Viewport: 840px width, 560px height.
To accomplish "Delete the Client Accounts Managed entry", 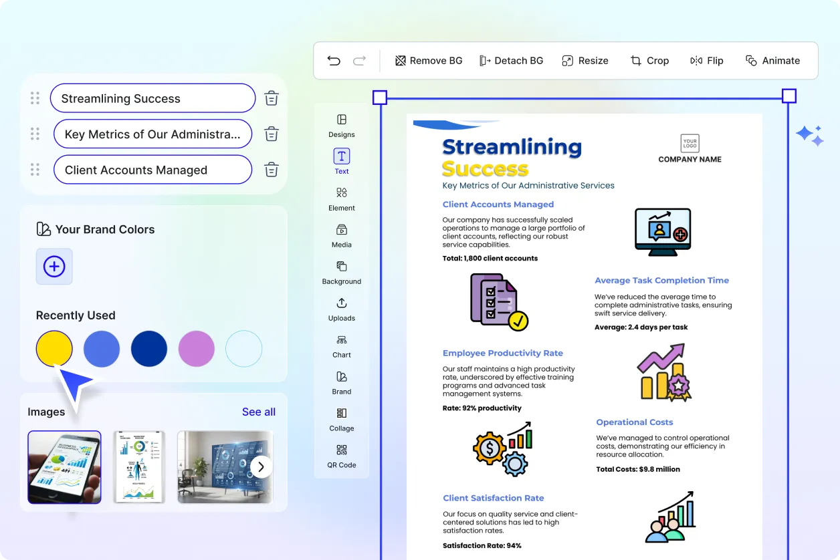I will [271, 170].
